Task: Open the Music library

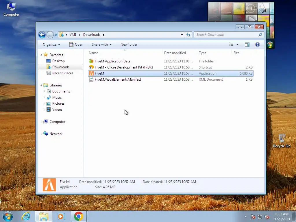Action: click(x=57, y=97)
